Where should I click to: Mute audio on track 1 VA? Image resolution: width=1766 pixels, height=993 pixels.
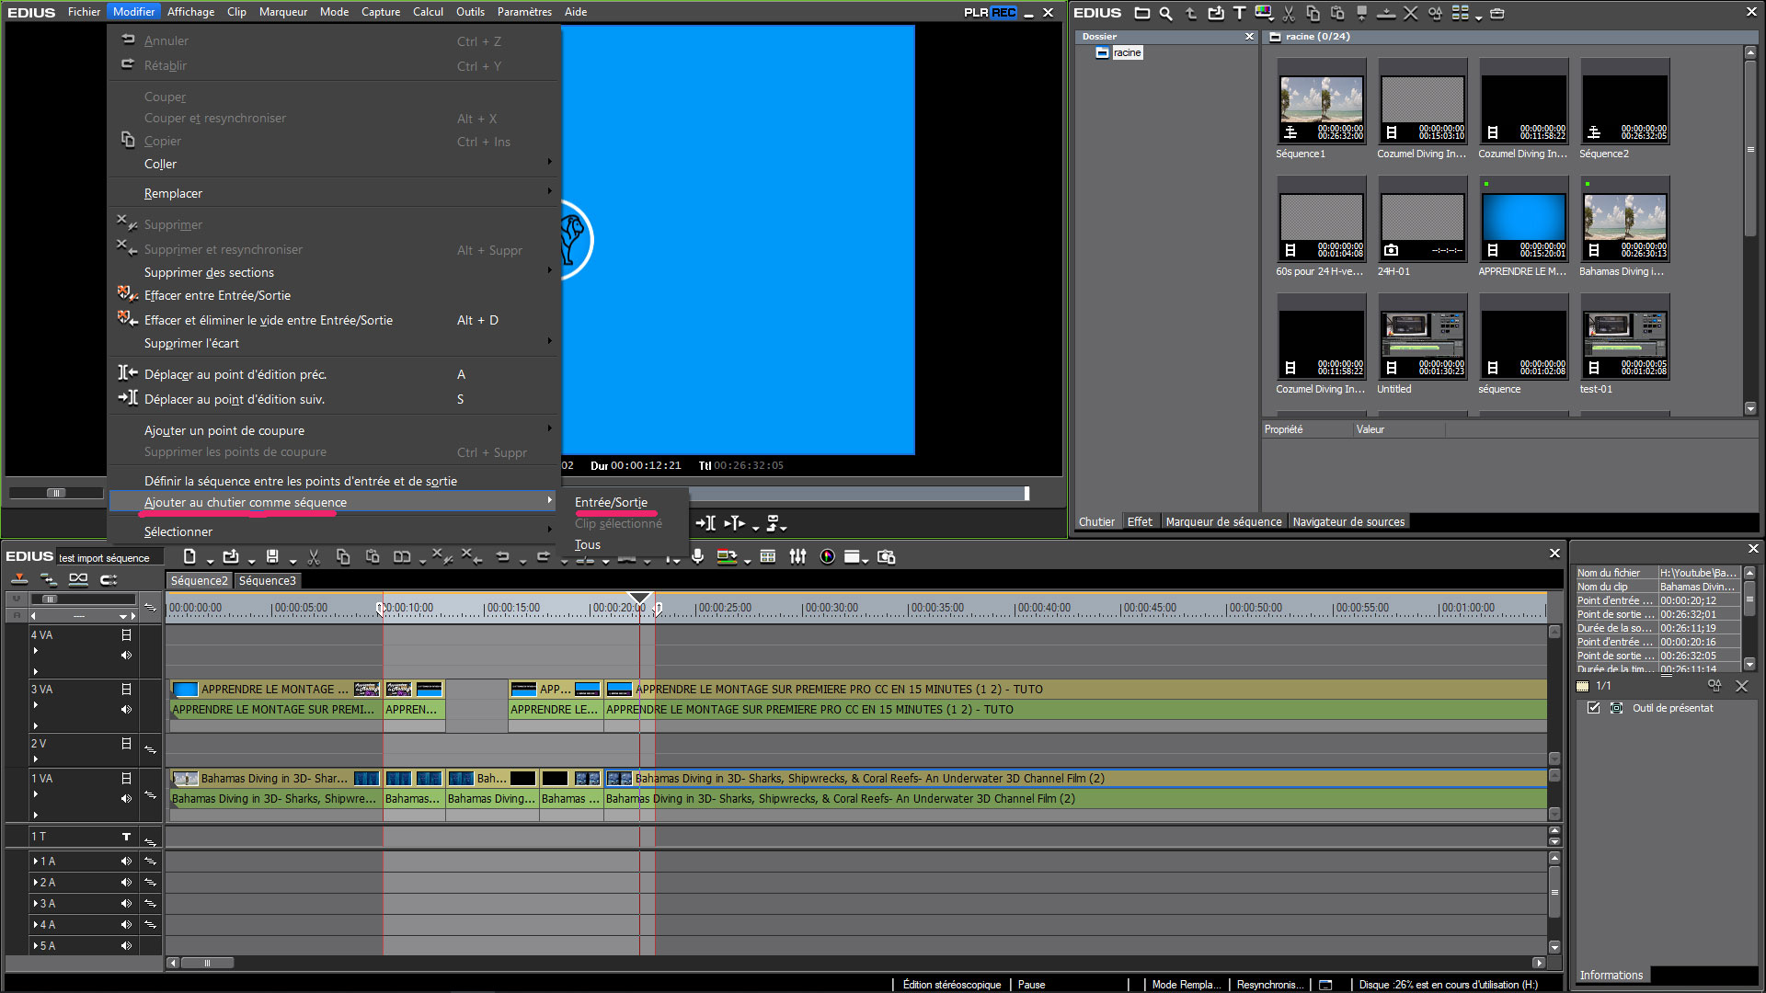(126, 799)
